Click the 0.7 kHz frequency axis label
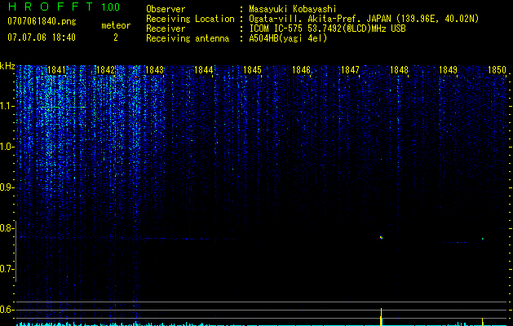Viewport: 513px width, 326px height. [7, 269]
